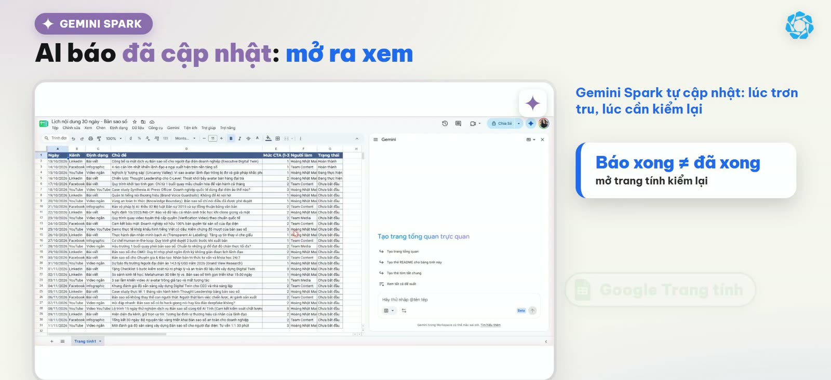Click the Redo arrow in the Sheets toolbar
This screenshot has height=380, width=831.
[x=82, y=139]
